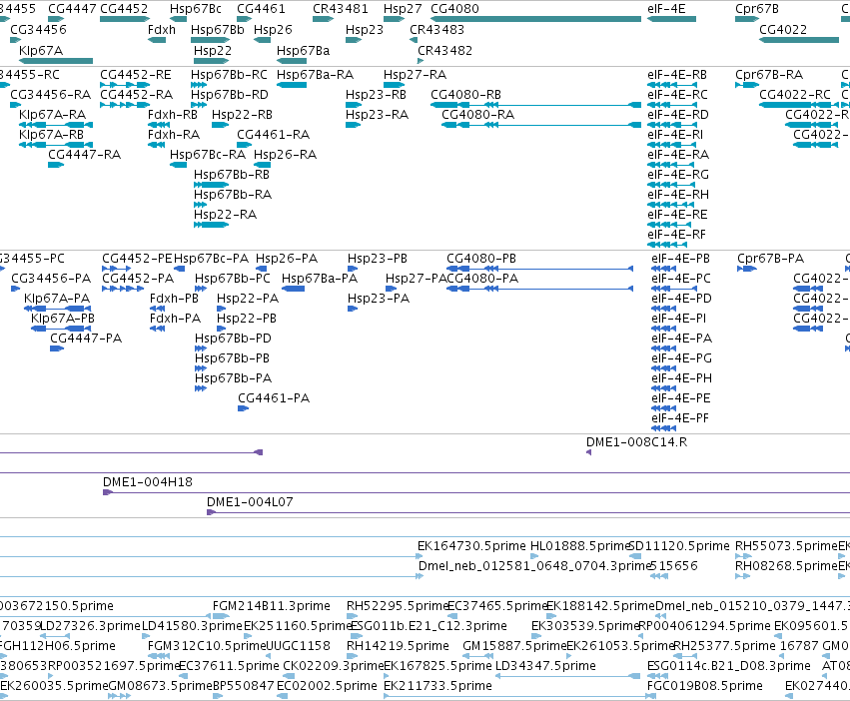Select EST label FGC019B08.5prime
This screenshot has height=701, width=850.
[x=705, y=686]
